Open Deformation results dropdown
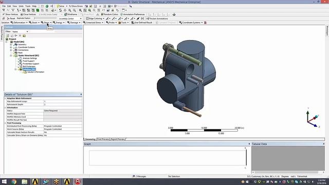329x185 pixels. [x=19, y=23]
